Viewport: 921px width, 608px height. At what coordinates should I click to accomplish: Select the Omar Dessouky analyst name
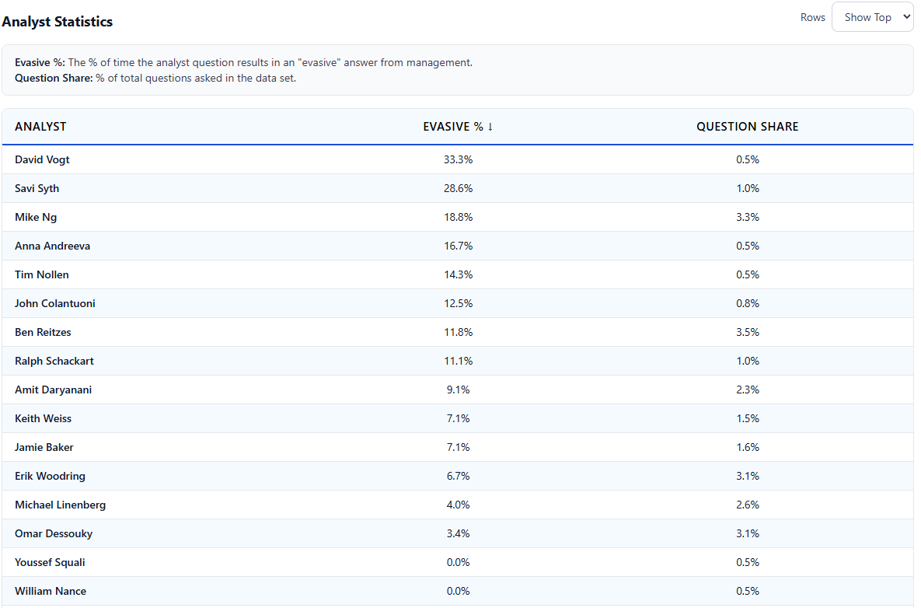click(x=54, y=534)
